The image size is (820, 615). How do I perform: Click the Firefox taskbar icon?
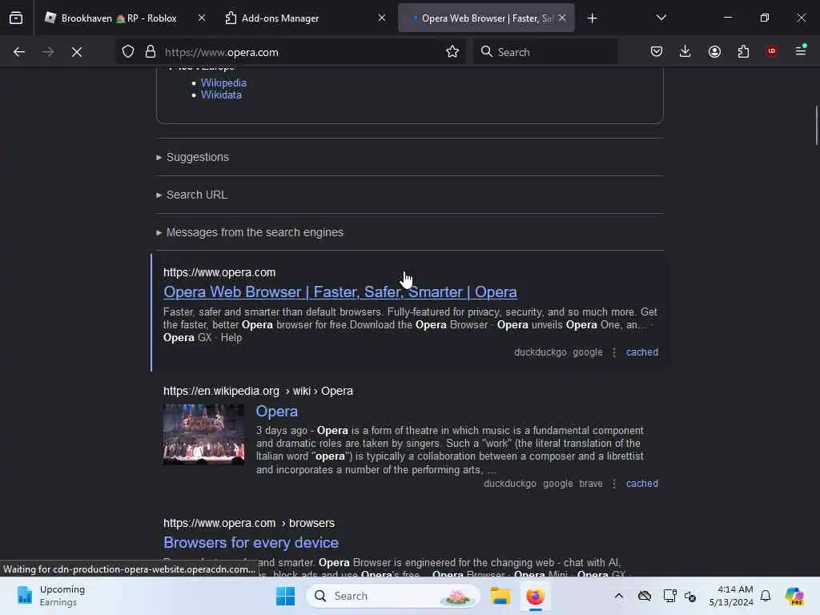[535, 596]
